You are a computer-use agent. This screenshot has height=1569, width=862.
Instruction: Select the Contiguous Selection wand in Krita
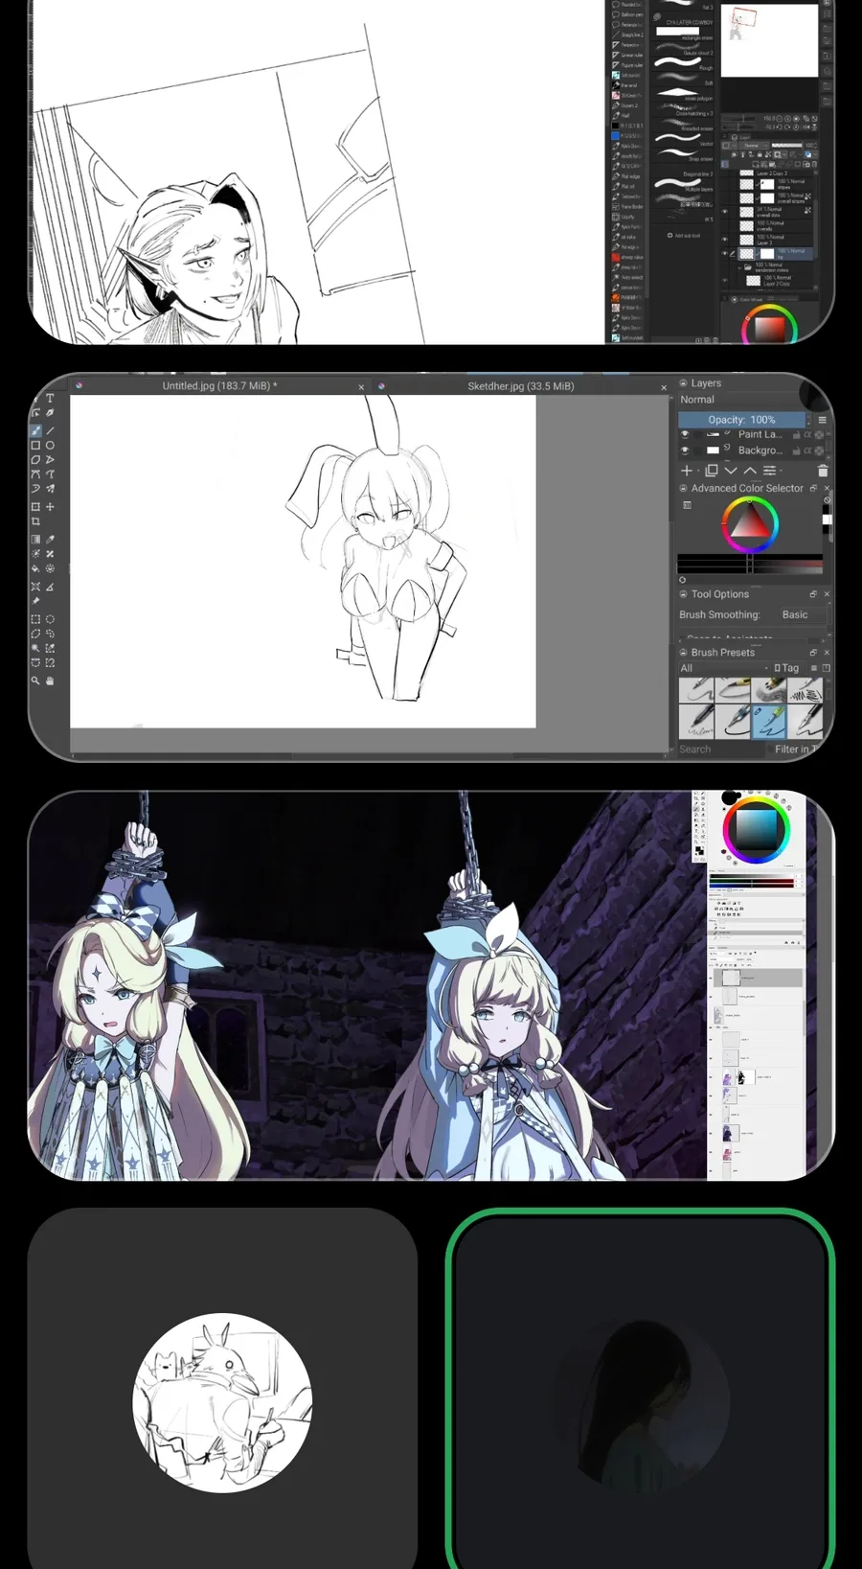(35, 648)
